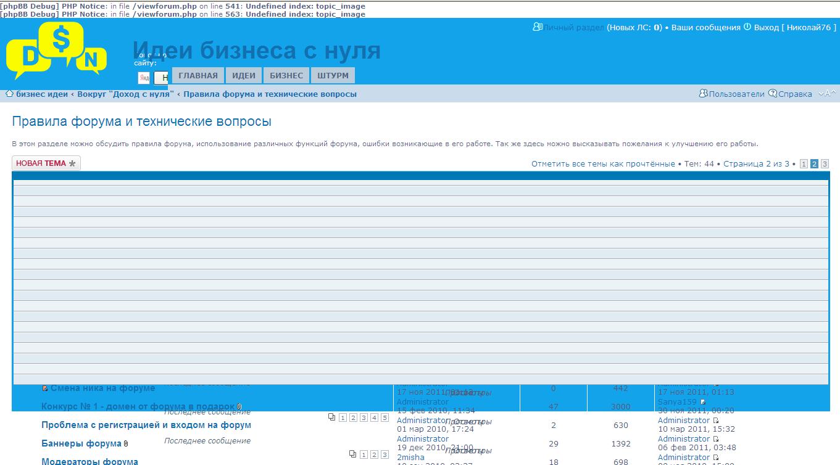Click the font size decrease chevron
Image resolution: width=840 pixels, height=465 pixels.
pyautogui.click(x=821, y=94)
